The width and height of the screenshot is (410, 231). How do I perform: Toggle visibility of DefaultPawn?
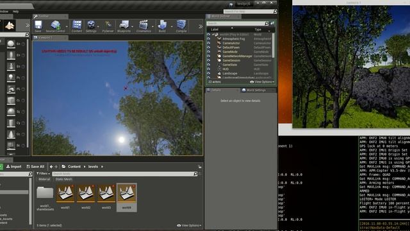click(x=209, y=47)
